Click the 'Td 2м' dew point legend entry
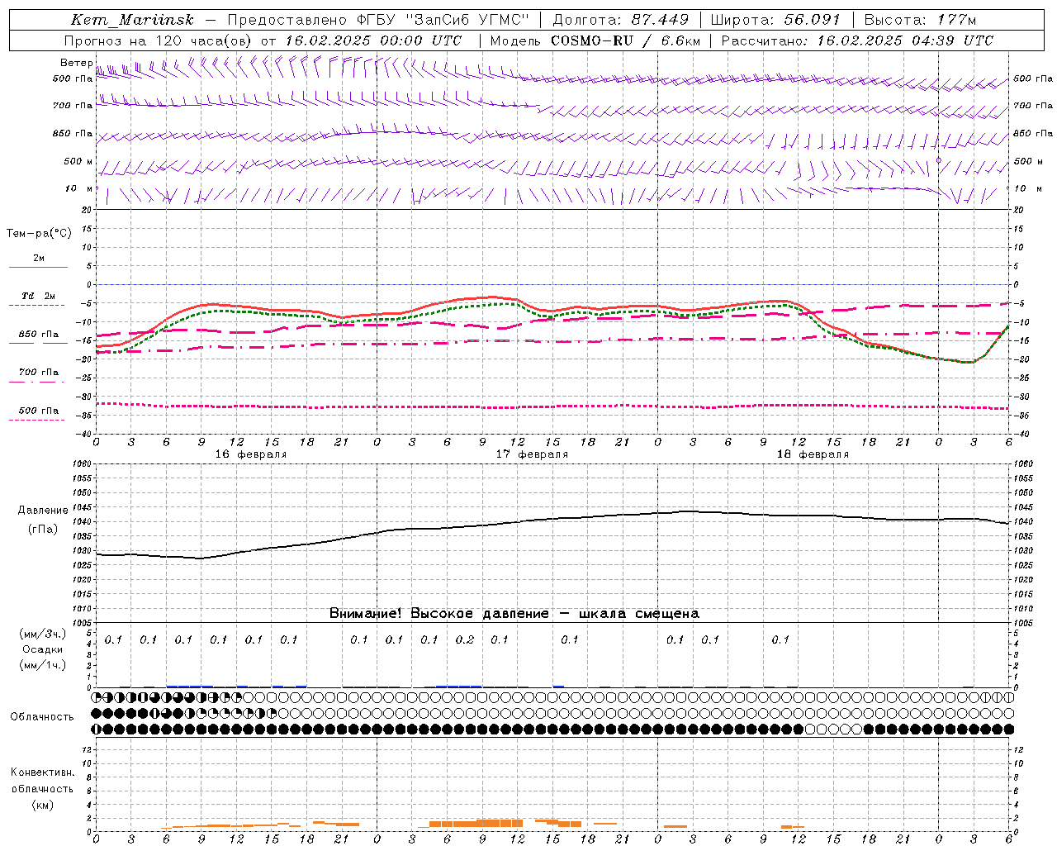Image resolution: width=1057 pixels, height=846 pixels. tap(38, 296)
